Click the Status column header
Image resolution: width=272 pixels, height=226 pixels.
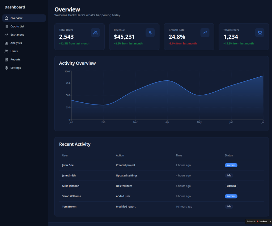point(229,155)
